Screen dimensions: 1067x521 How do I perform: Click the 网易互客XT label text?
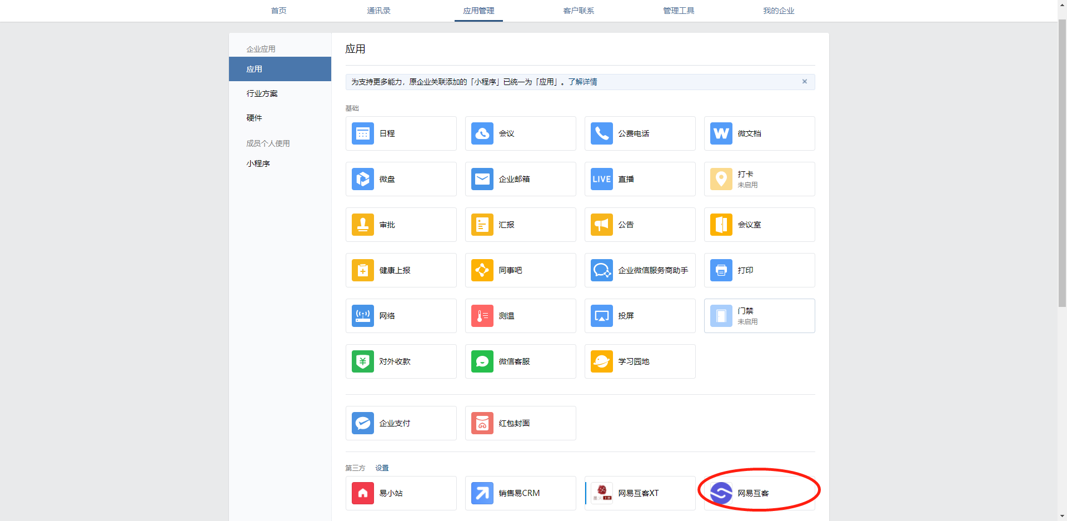639,493
